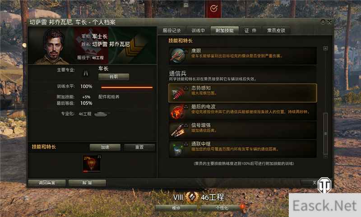Viewport: 361px width, 217px height.
Task: Open the help icon beside the close button
Action: click(x=323, y=22)
